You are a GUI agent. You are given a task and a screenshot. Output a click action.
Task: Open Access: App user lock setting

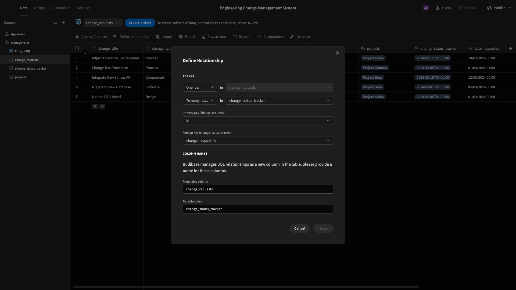[91, 37]
